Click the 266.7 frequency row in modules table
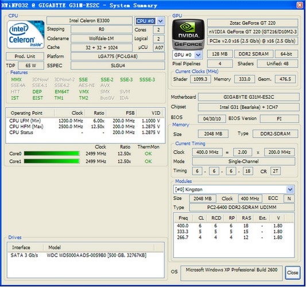The height and width of the screenshot is (287, 306). [234, 238]
